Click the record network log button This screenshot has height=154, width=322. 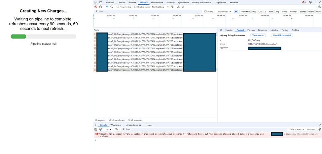[96, 7]
